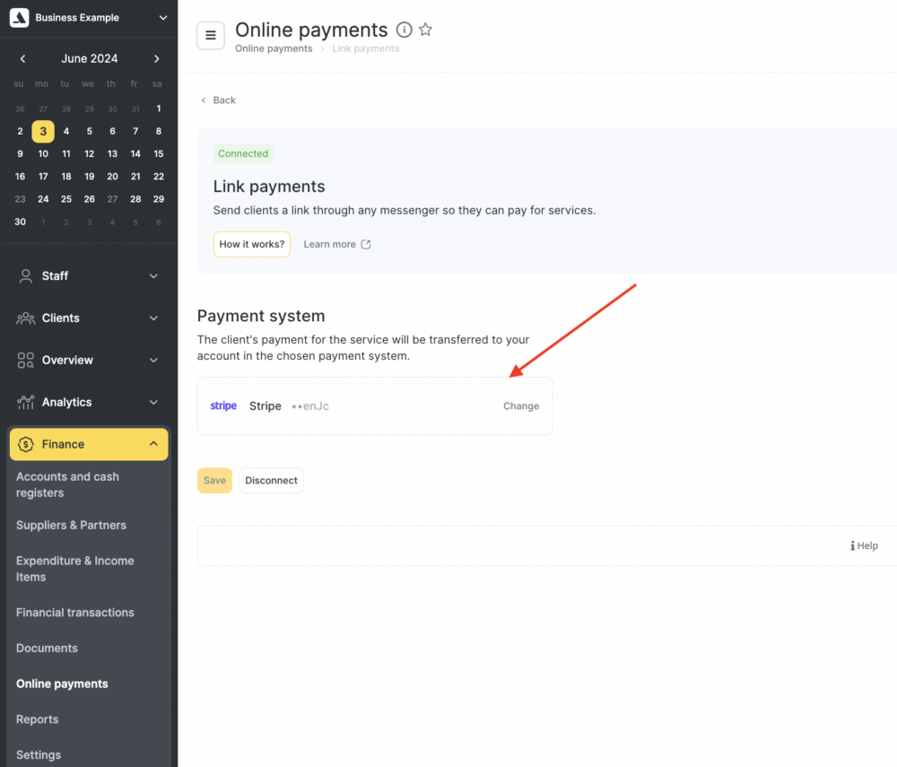
Task: Open Accounts and cash registers page
Action: [67, 484]
